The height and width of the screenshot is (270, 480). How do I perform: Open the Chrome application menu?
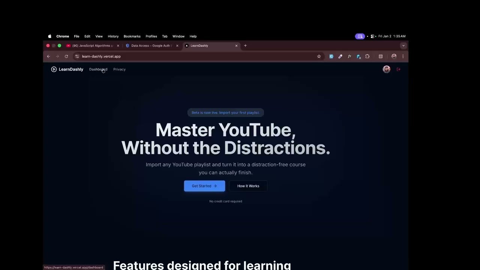coord(63,36)
